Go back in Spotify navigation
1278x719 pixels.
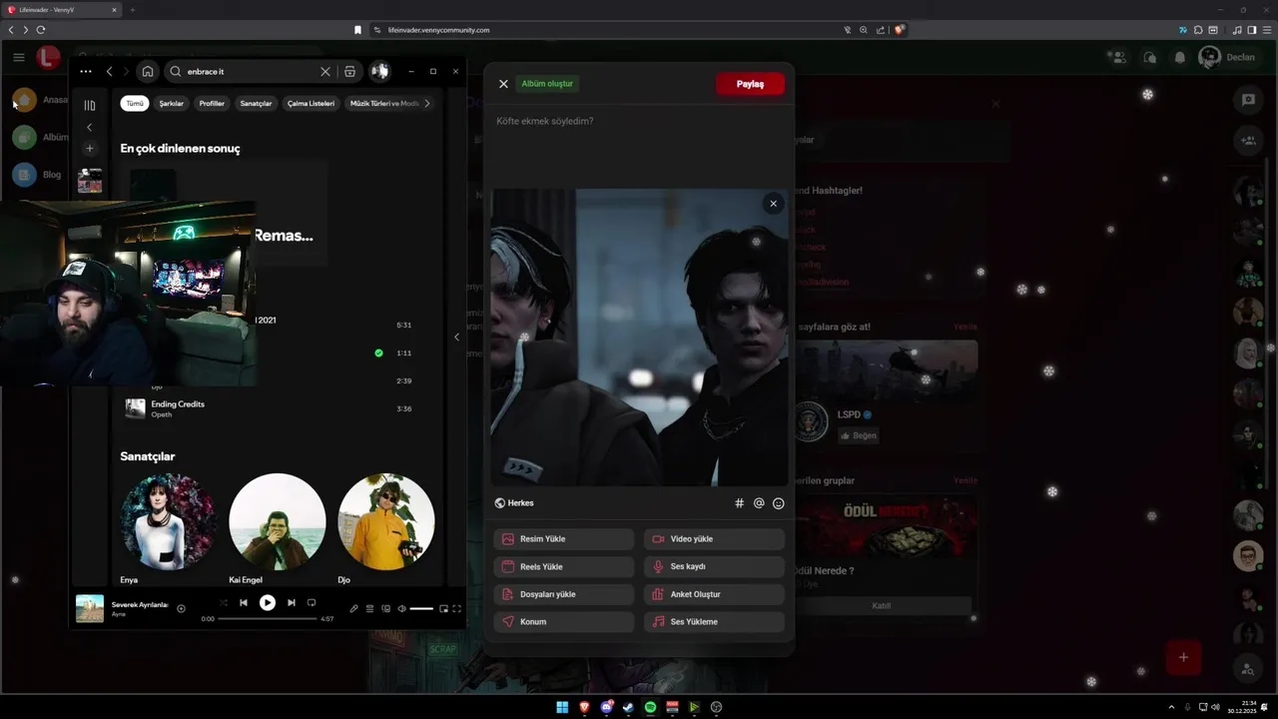pyautogui.click(x=110, y=71)
